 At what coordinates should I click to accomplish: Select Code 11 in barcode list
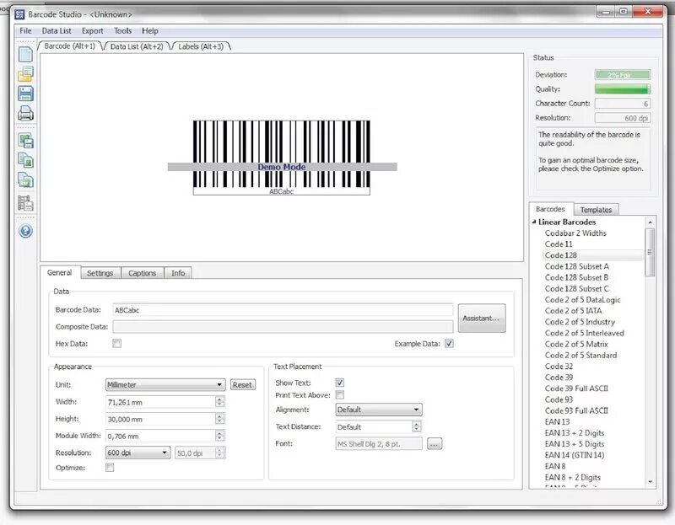559,244
